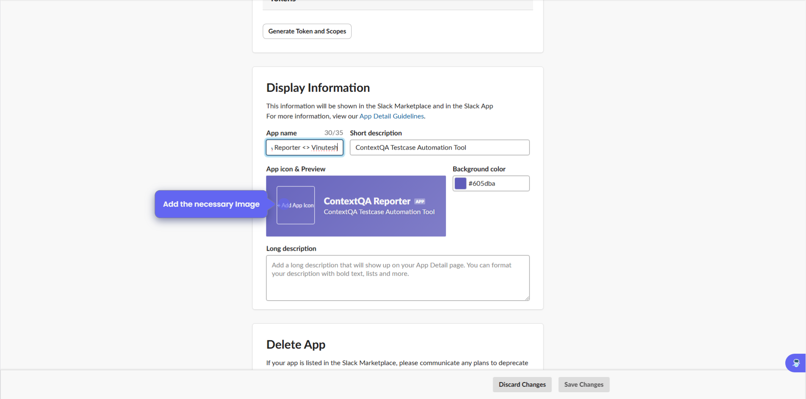806x399 pixels.
Task: Click the 'Add the necessary Image' tooltip
Action: click(211, 204)
